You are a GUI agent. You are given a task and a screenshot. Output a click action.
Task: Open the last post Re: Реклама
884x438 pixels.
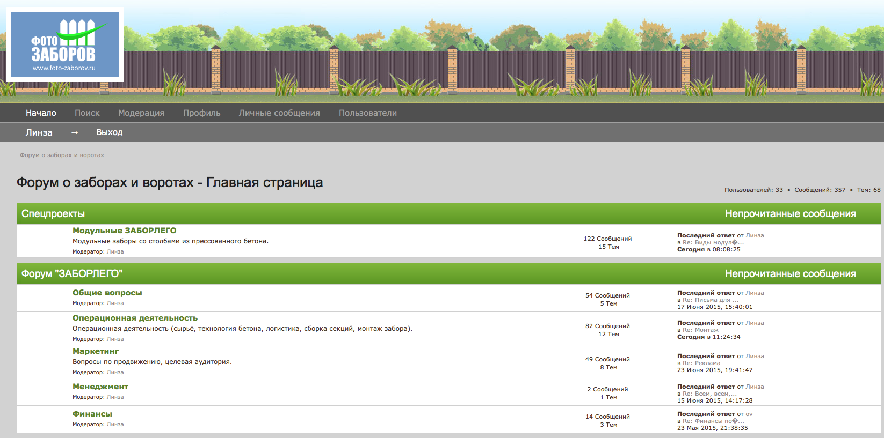701,363
